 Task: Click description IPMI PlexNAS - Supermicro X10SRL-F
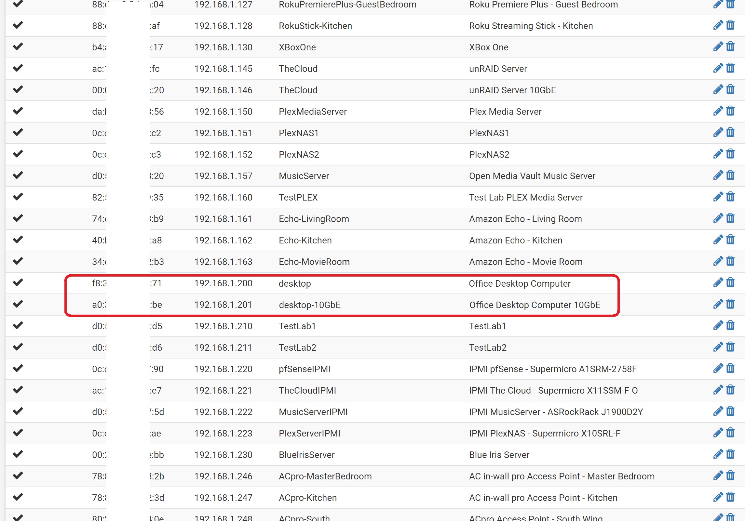coord(545,434)
